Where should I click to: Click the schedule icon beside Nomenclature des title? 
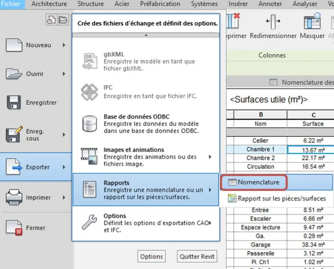coord(273,82)
